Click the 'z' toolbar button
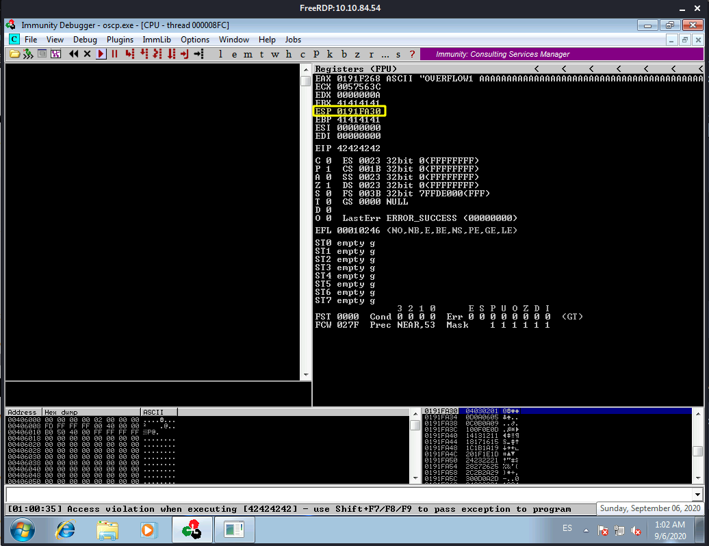The image size is (709, 546). tap(357, 54)
